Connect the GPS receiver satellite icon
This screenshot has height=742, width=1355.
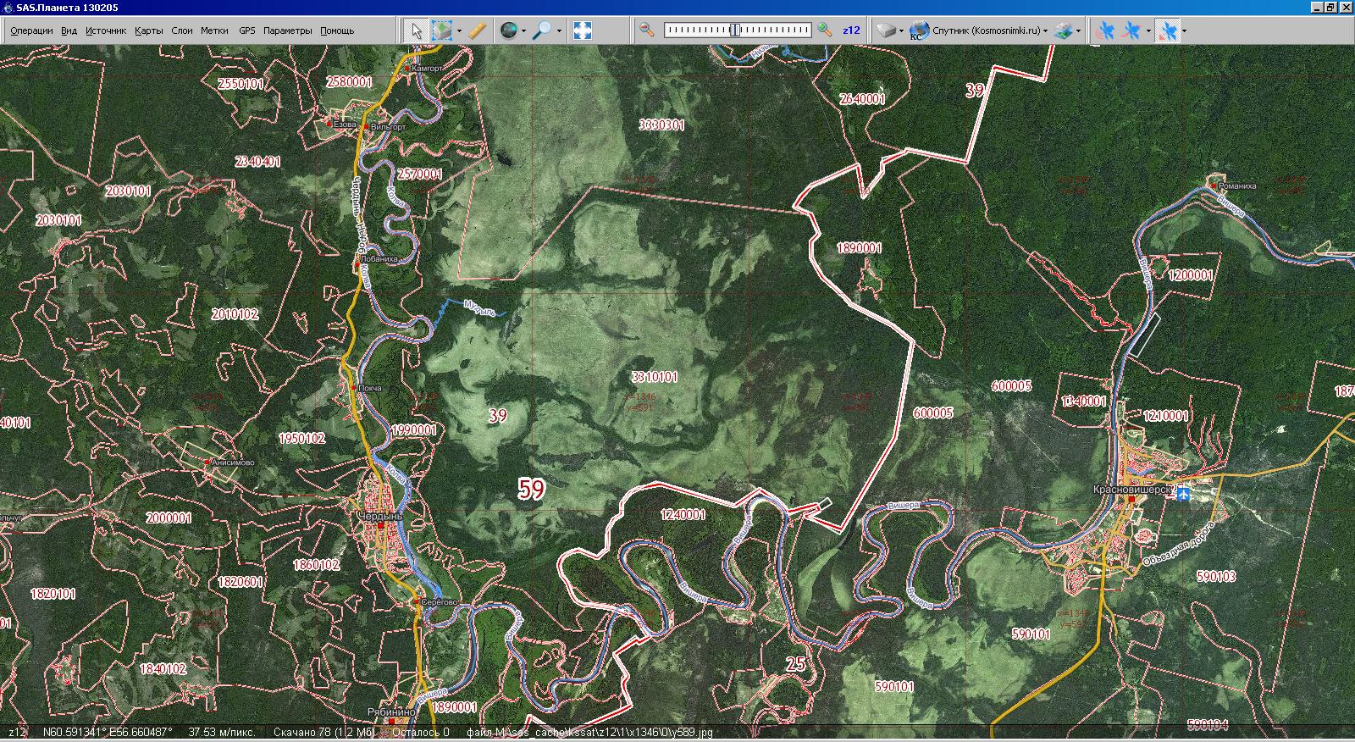pos(1104,30)
